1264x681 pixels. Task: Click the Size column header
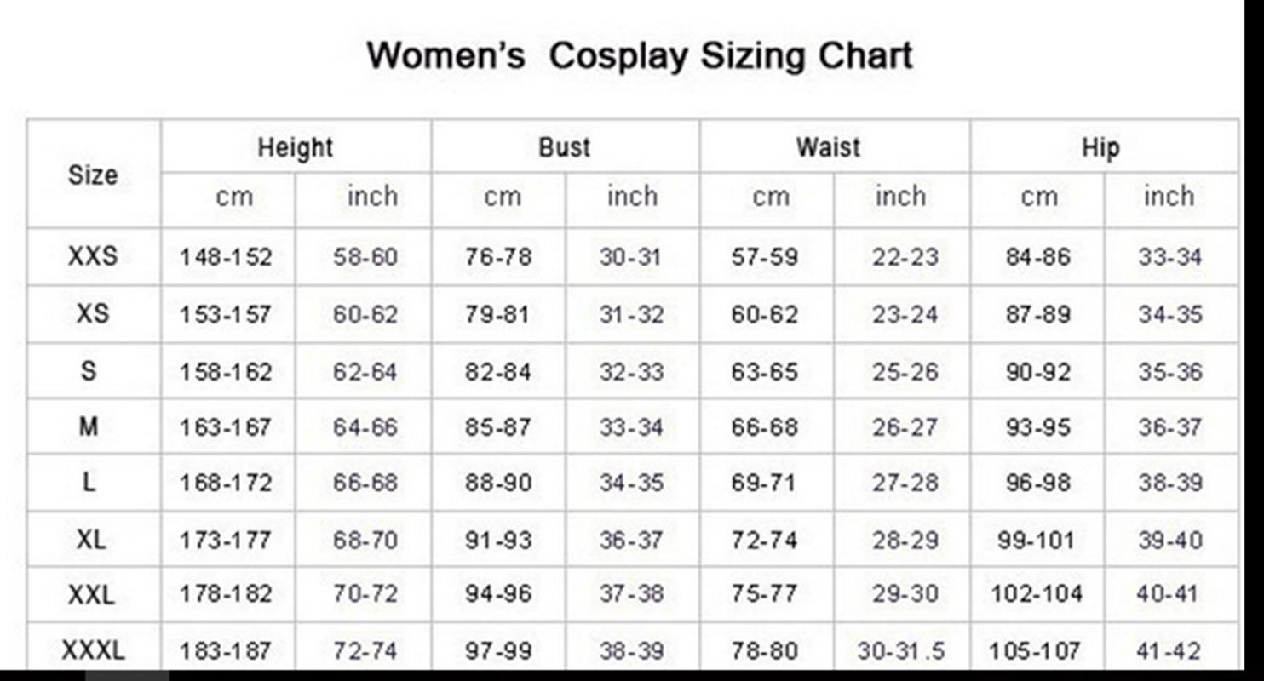tap(93, 175)
